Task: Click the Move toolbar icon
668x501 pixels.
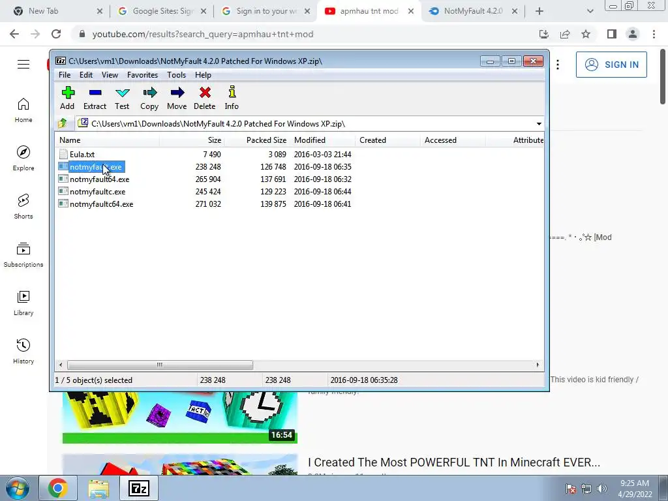Action: 177,98
